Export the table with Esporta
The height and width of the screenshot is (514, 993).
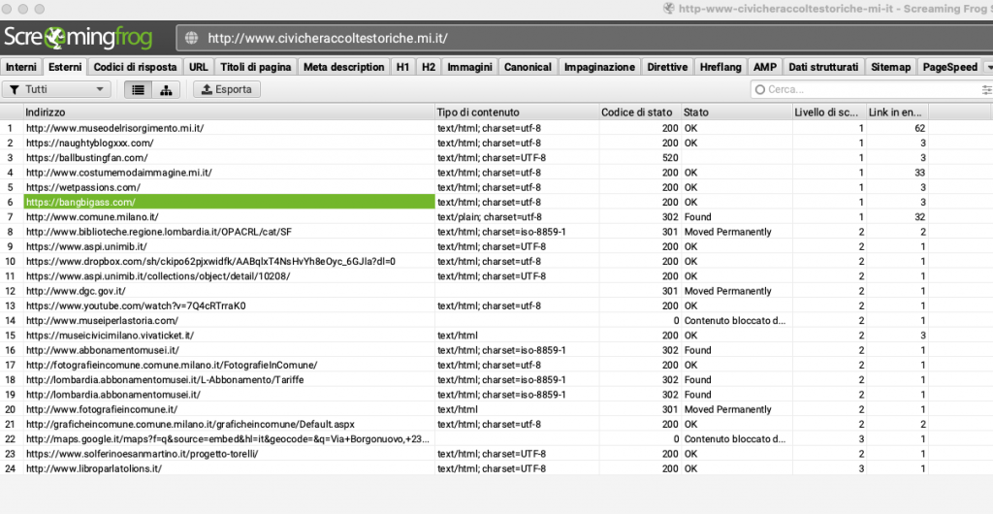pos(227,89)
